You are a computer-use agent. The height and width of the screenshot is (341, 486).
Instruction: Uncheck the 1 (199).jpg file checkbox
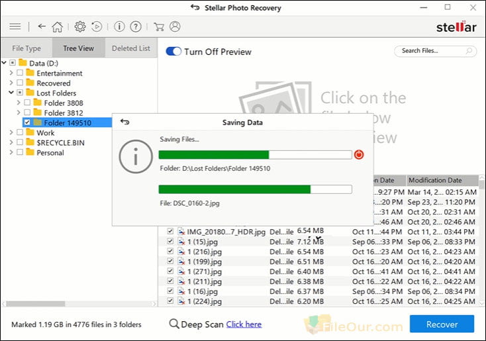[x=170, y=261]
